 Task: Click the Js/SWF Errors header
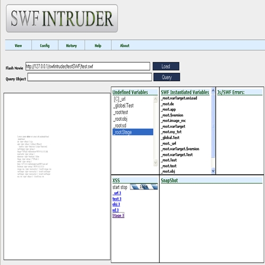pos(240,92)
